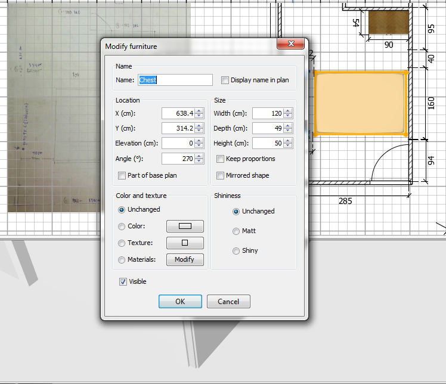446x384 pixels.
Task: Select the Texture radio option
Action: coord(122,243)
